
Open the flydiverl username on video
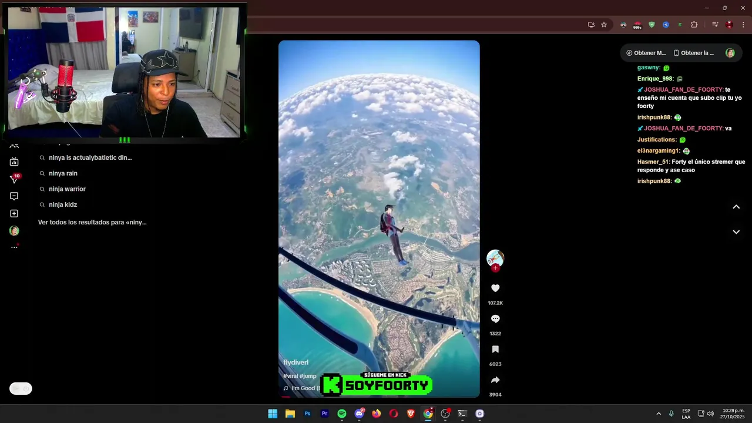click(x=296, y=362)
